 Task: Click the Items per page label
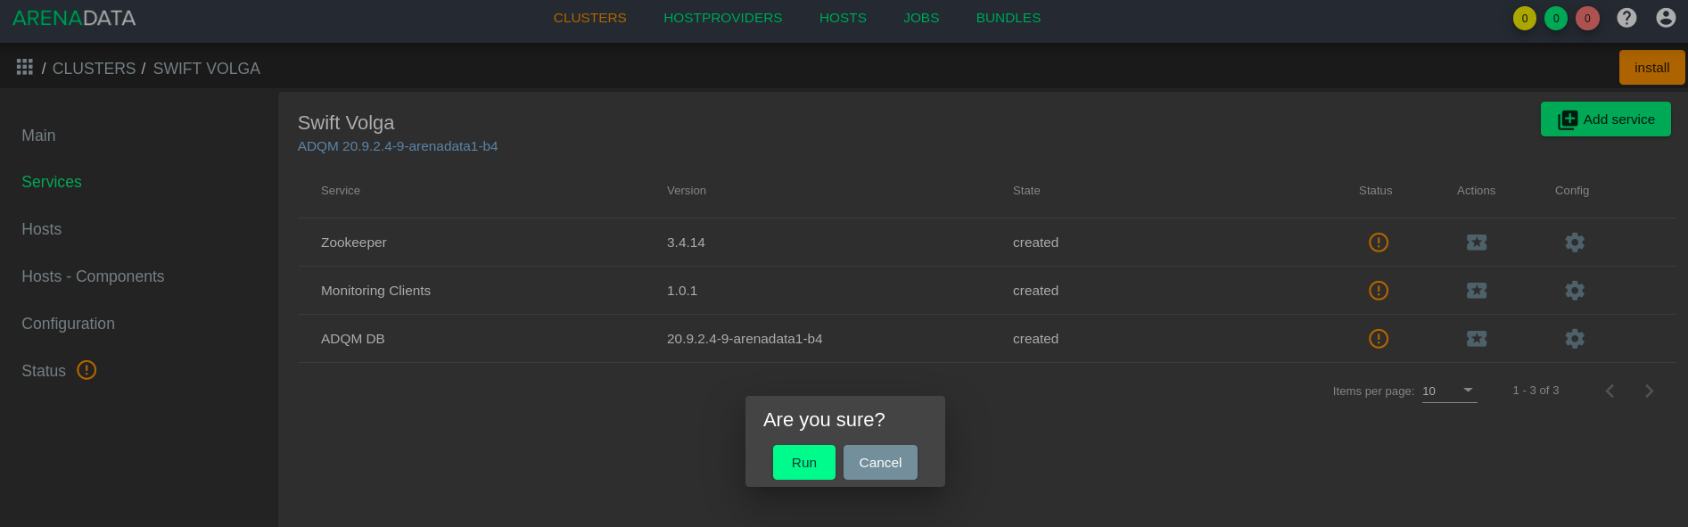[x=1373, y=391]
